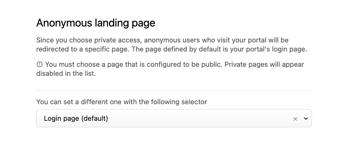340x156 pixels.
Task: Click the Anonymous landing page heading
Action: click(x=95, y=23)
